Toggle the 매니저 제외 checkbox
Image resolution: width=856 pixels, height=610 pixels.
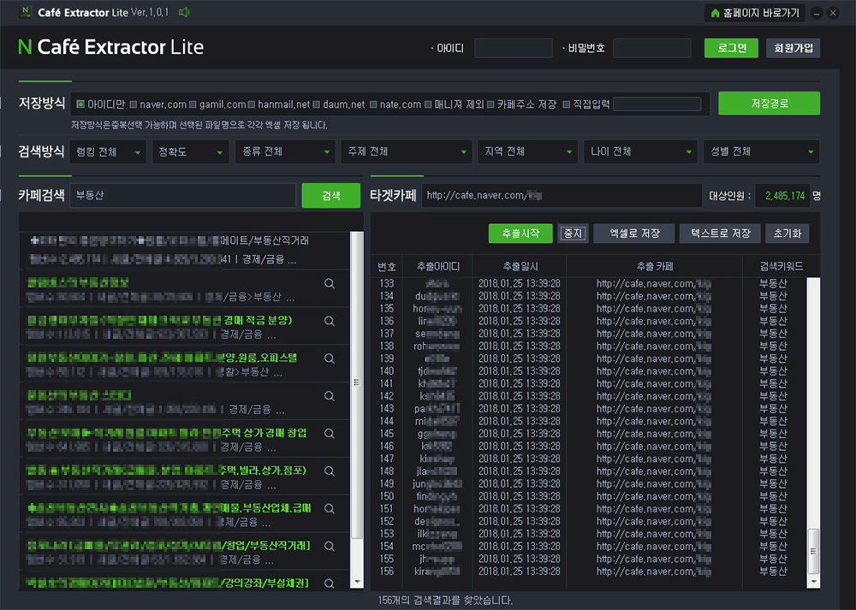pos(429,104)
